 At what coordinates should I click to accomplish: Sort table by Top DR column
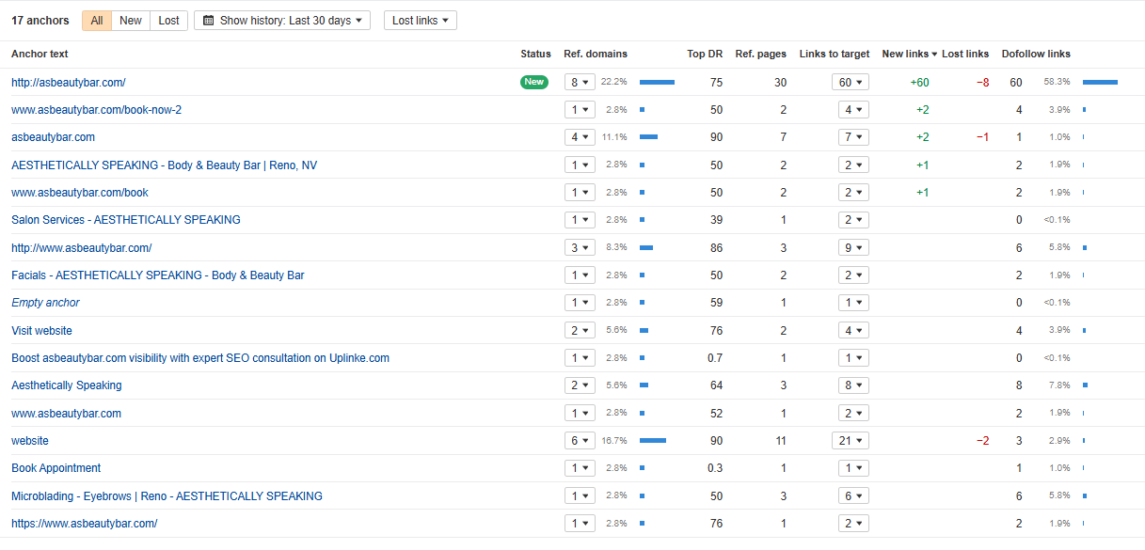pyautogui.click(x=704, y=55)
